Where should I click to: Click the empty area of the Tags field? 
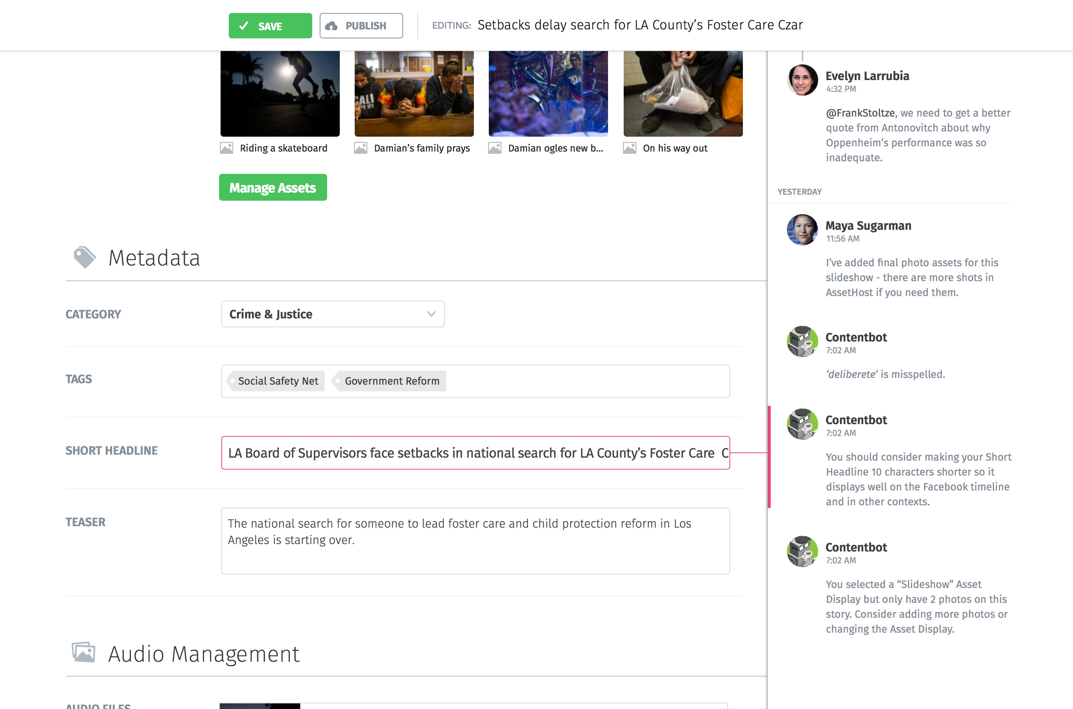[588, 381]
